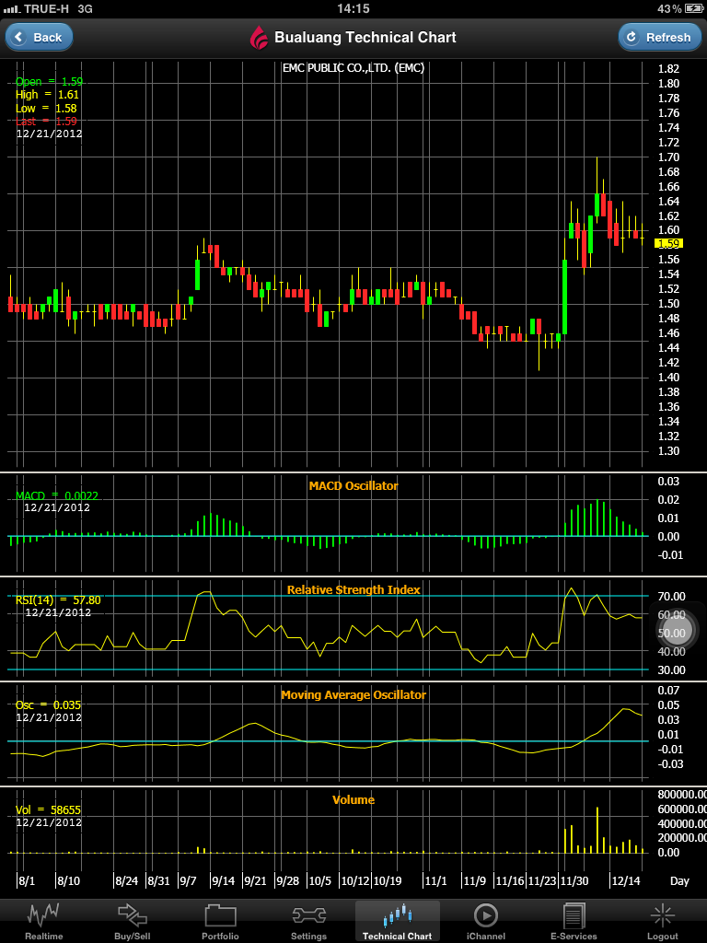Tap the TRUE-H carrier name

tap(46, 8)
